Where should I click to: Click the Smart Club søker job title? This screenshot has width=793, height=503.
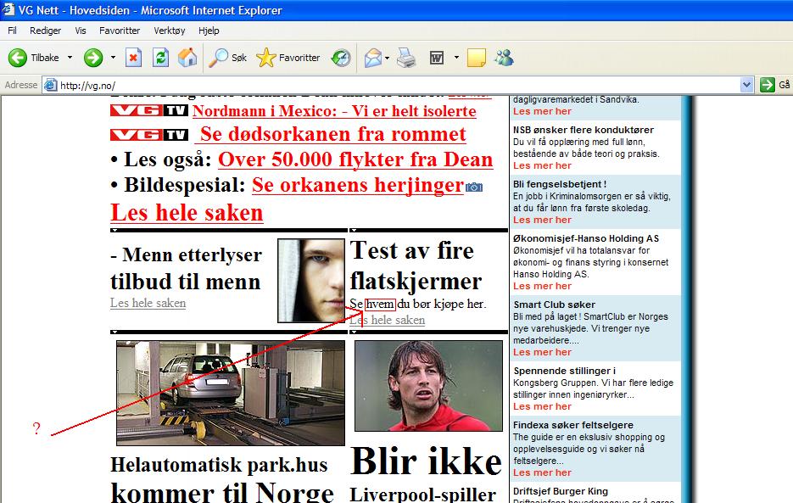tap(555, 305)
